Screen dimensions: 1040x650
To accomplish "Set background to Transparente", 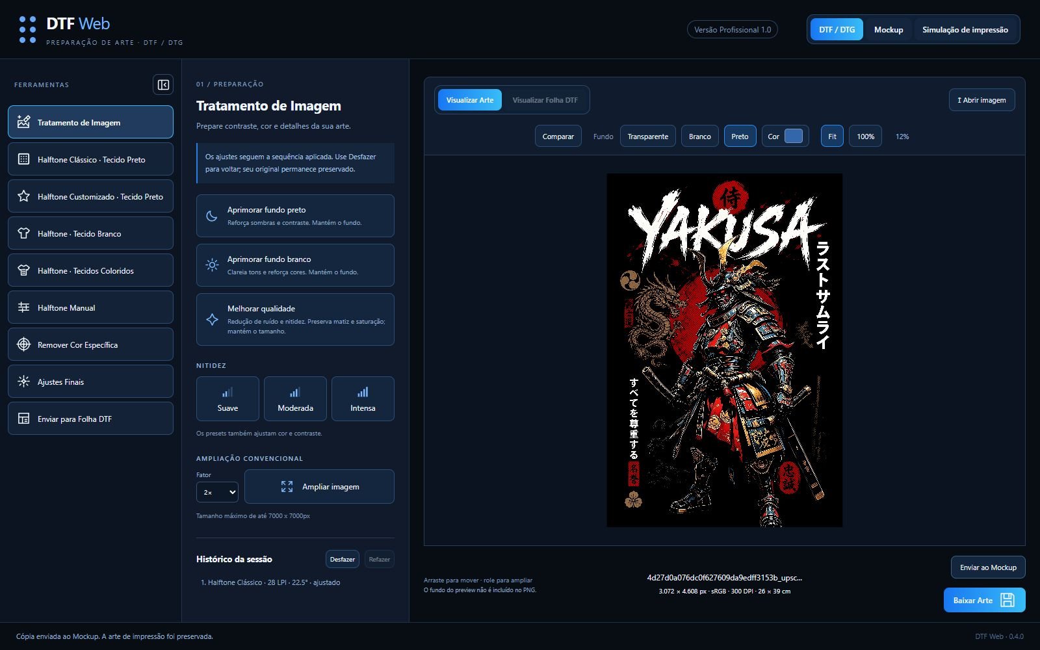I will [x=647, y=136].
